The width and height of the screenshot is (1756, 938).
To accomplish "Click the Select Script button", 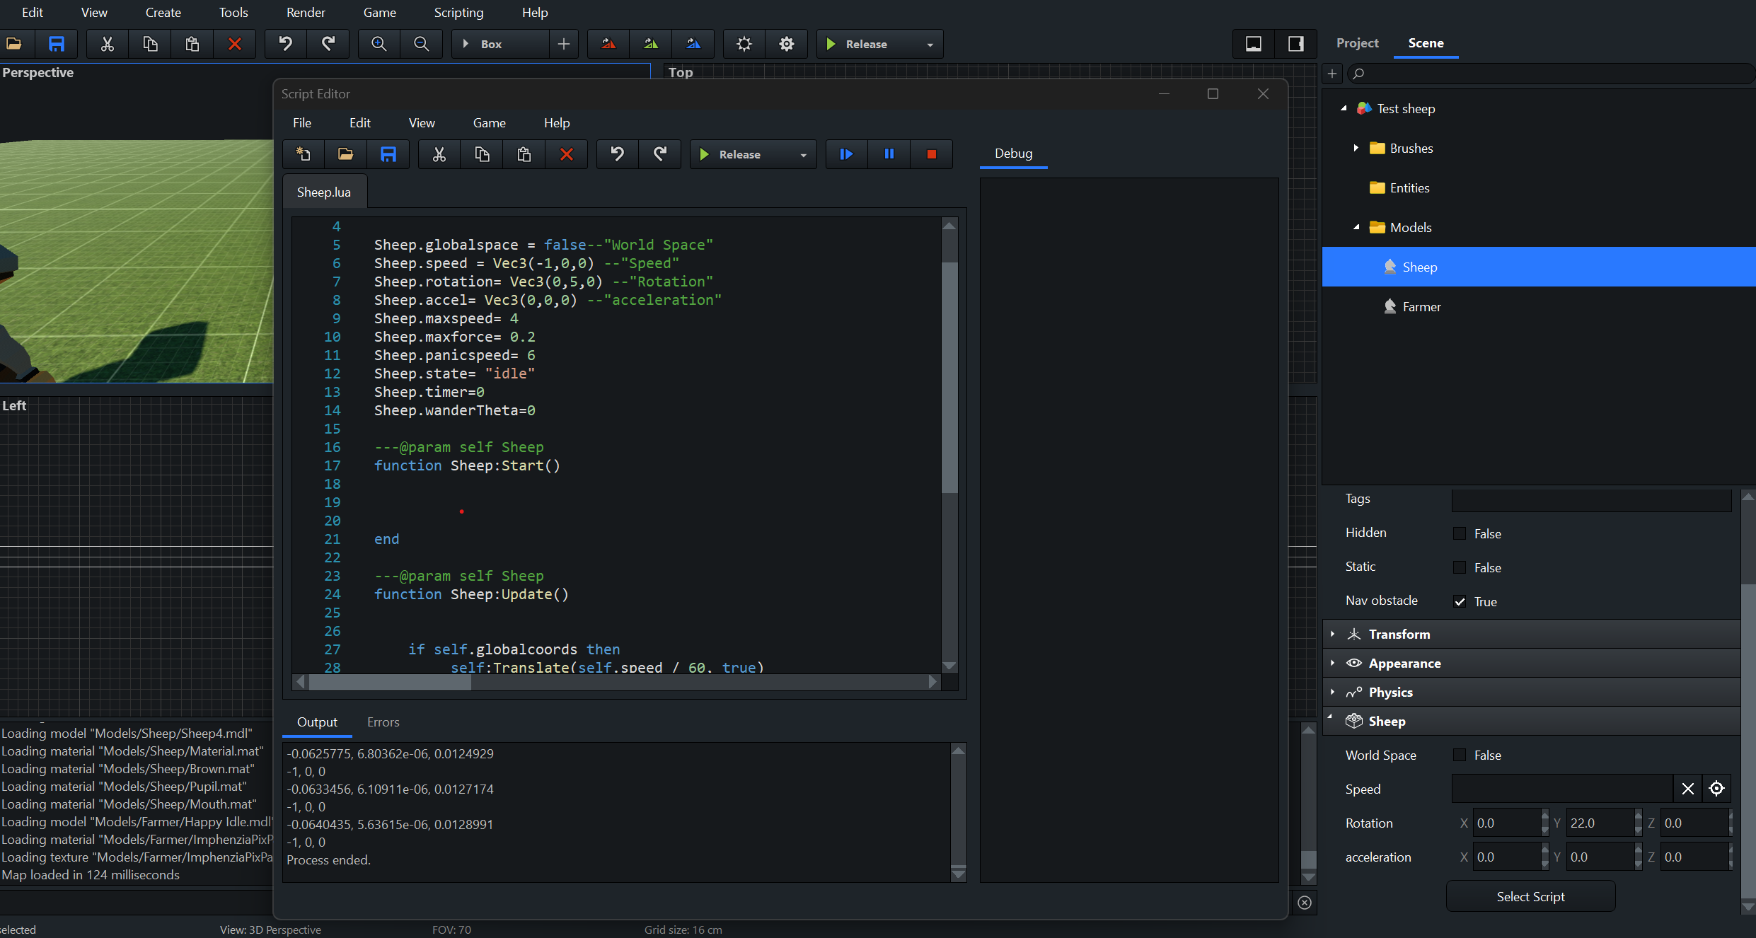I will 1530,896.
